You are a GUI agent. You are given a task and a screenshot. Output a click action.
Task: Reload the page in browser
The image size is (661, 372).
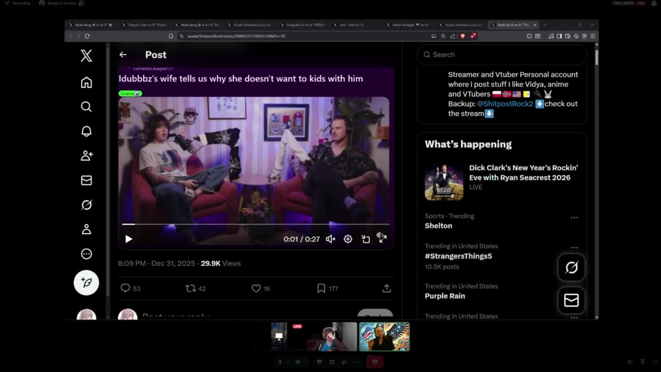87,36
